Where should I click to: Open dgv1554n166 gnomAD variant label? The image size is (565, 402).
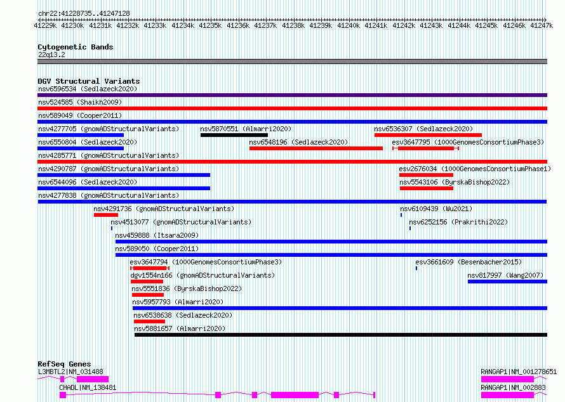(x=203, y=275)
